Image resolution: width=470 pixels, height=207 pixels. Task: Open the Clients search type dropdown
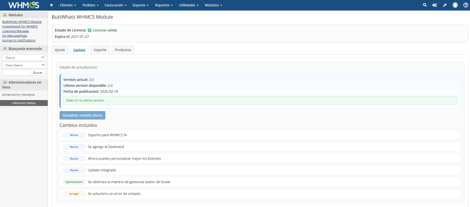click(x=24, y=57)
